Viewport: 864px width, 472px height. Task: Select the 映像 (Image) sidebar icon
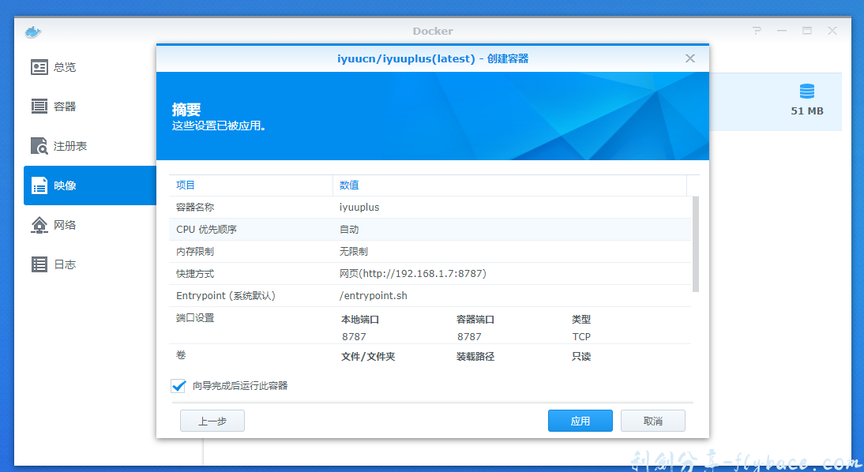coord(39,185)
